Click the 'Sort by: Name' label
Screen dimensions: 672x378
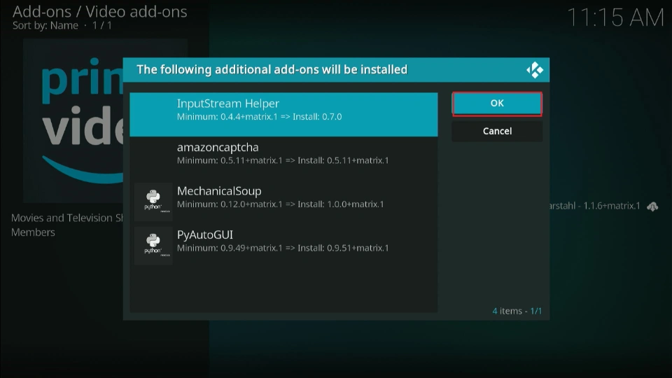point(45,26)
